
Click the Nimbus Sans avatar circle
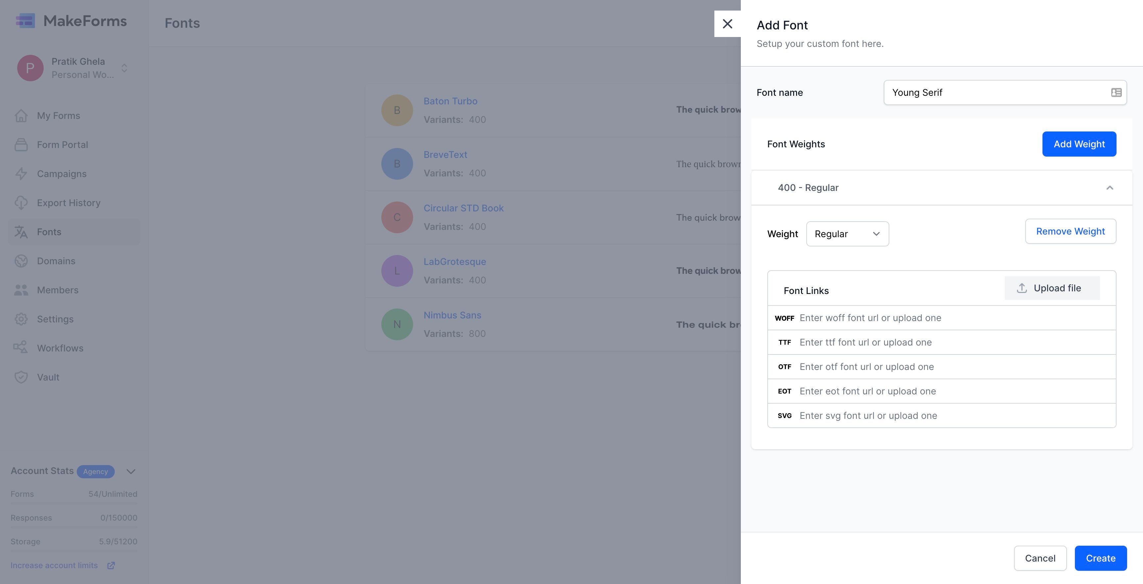coord(397,324)
